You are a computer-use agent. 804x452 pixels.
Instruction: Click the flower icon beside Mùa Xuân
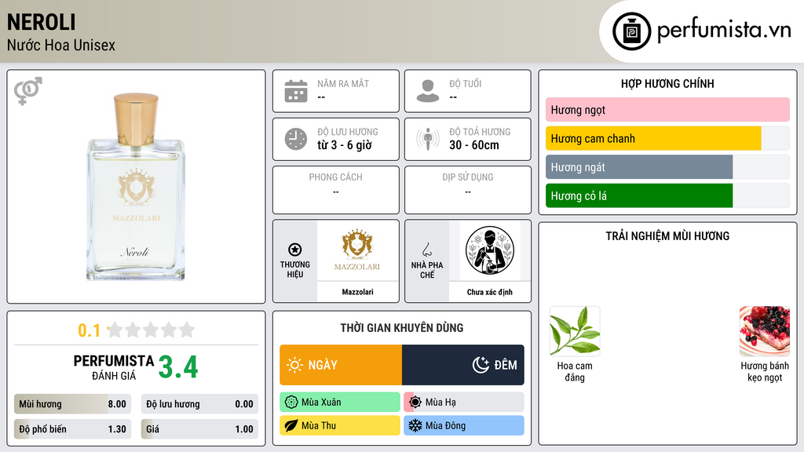[x=291, y=403]
